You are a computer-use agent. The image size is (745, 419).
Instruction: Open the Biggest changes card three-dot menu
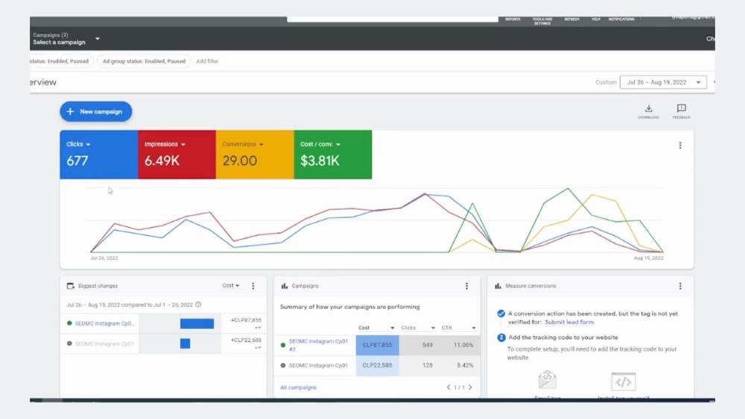point(253,286)
